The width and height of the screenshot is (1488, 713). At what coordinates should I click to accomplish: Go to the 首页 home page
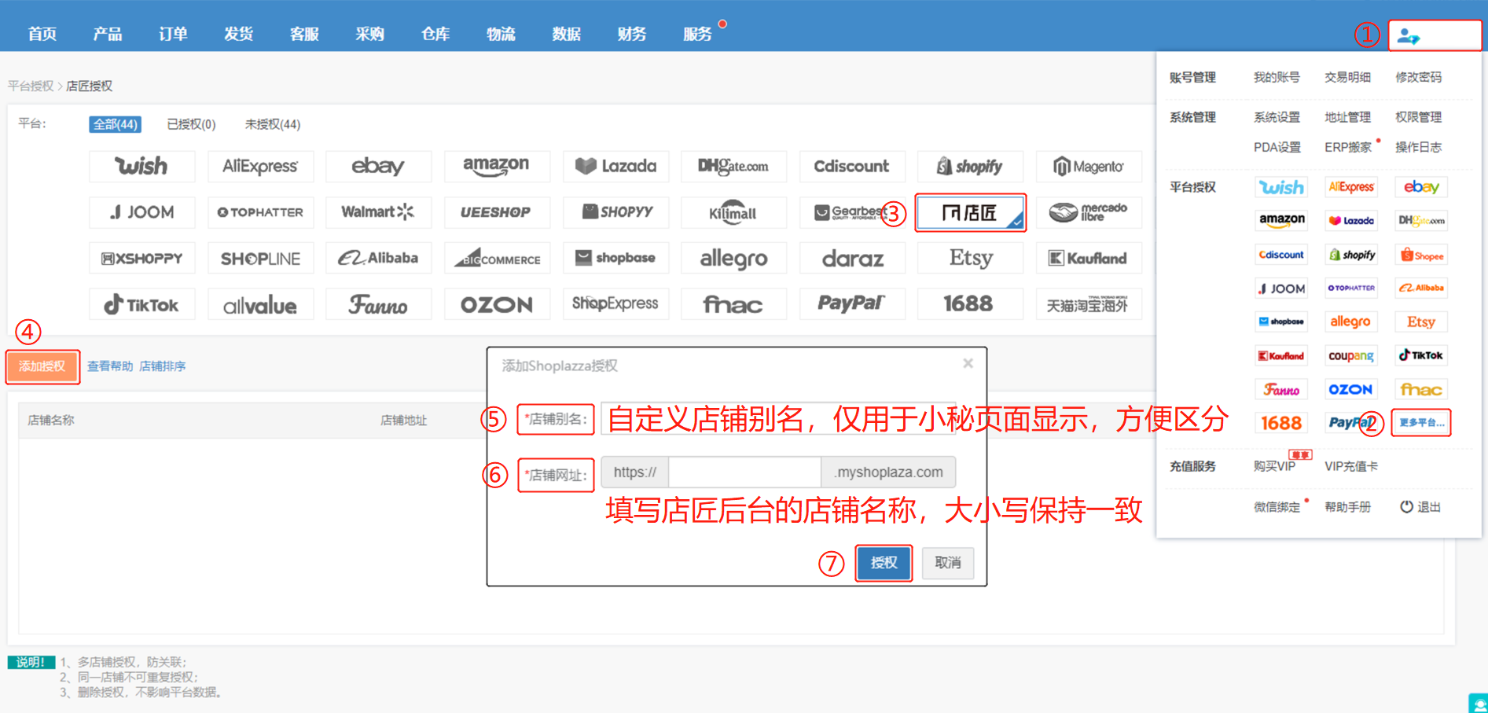[x=42, y=34]
